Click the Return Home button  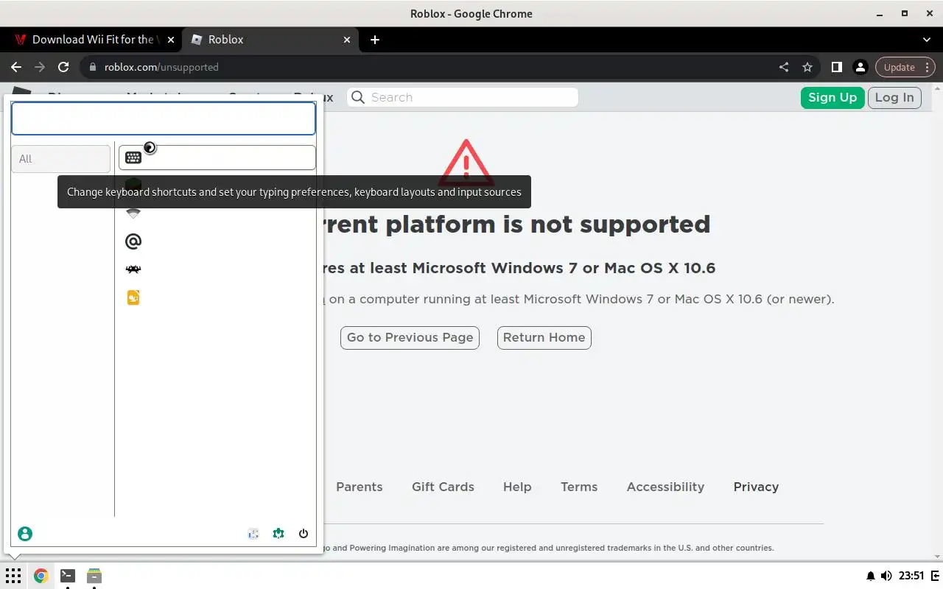[544, 337]
